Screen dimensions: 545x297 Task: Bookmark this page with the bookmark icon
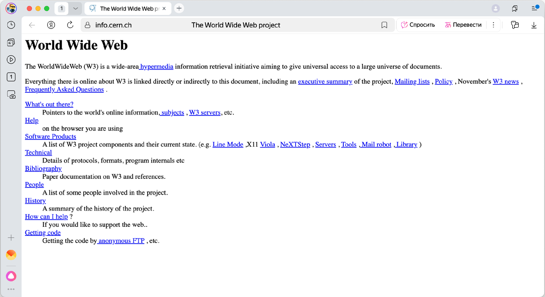pyautogui.click(x=384, y=25)
